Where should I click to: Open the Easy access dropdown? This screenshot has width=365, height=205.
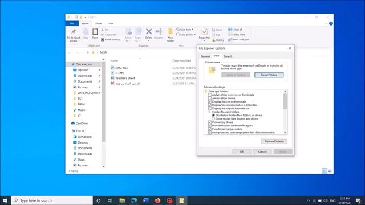pos(186,35)
